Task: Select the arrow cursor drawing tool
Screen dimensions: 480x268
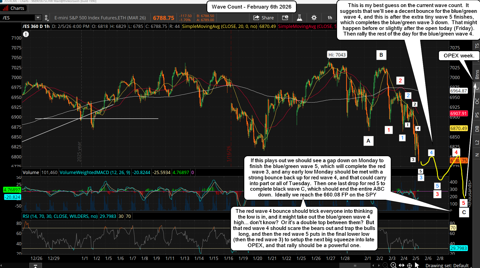Action: 417,265
